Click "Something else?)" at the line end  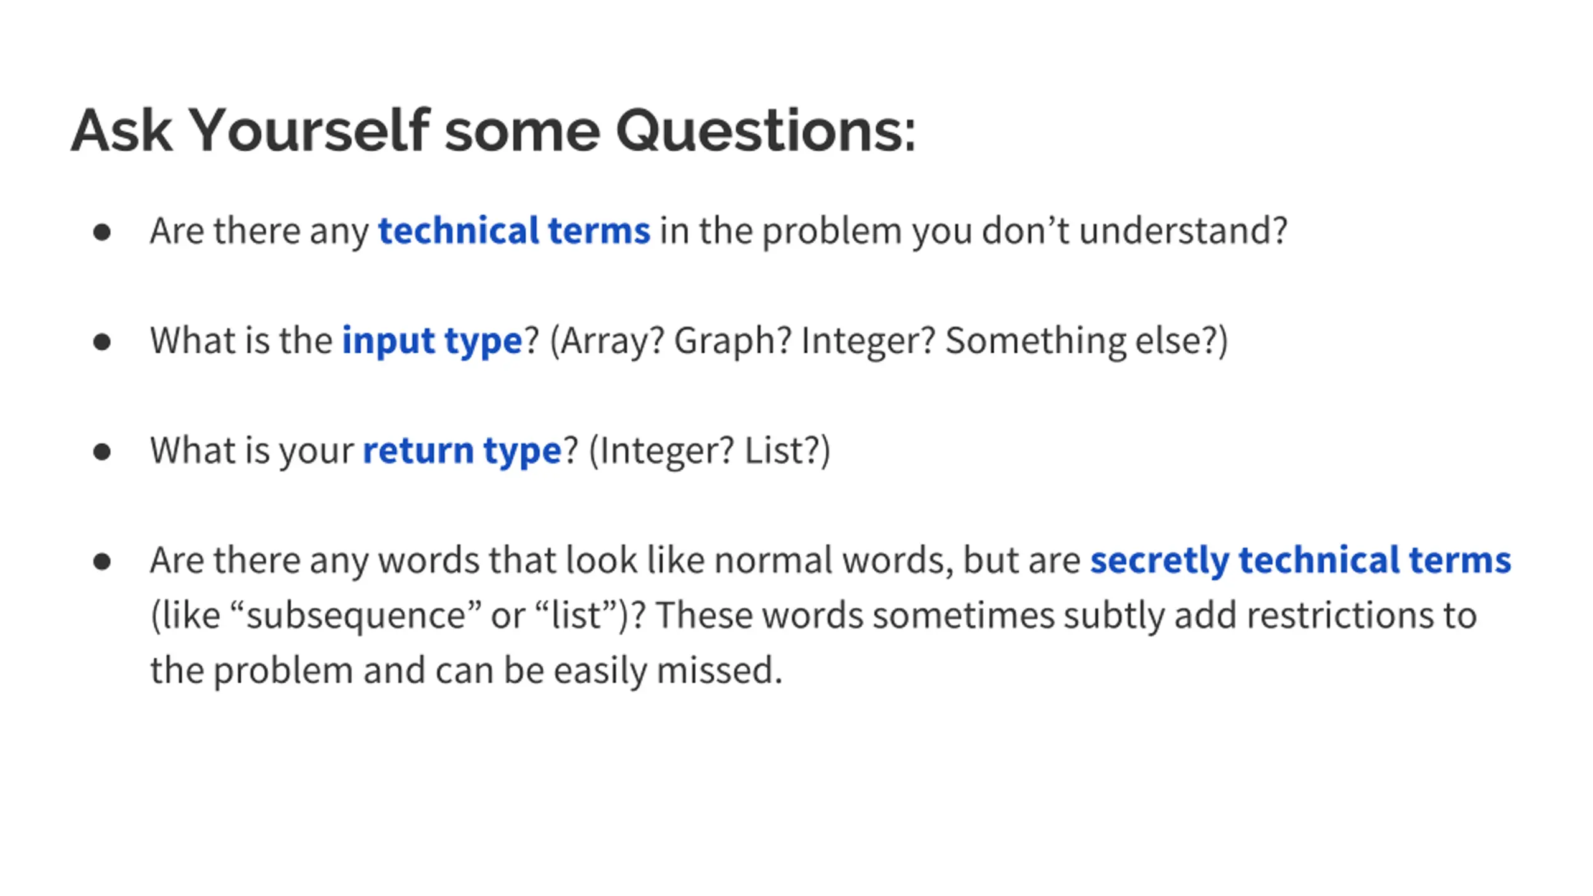click(1087, 341)
